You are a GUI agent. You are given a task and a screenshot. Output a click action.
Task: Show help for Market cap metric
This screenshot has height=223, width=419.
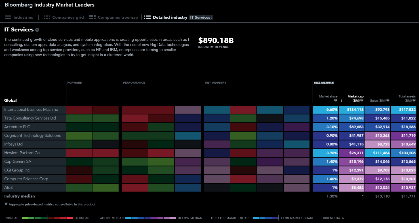(x=362, y=100)
